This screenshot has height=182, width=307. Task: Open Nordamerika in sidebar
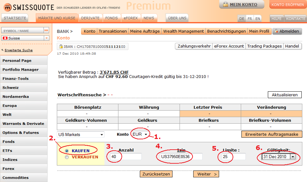(24, 97)
